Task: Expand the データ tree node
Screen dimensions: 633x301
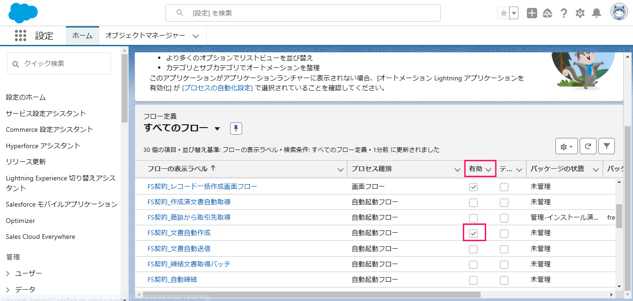Action: [8, 289]
